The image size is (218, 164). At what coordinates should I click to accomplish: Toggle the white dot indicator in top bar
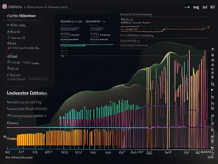click(188, 7)
